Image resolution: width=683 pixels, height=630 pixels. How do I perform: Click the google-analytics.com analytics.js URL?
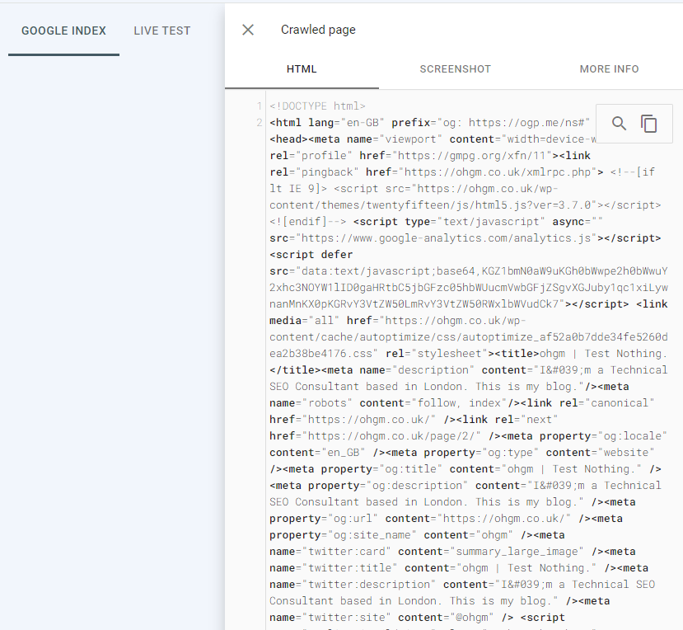coord(446,238)
